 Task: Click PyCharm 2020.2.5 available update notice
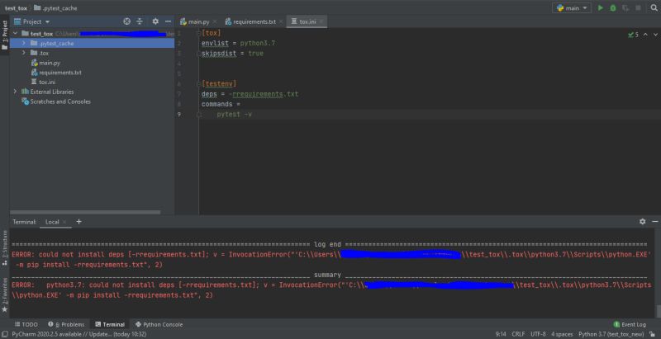pos(78,334)
